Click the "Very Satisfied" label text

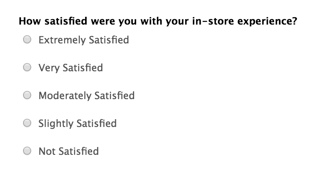71,68
